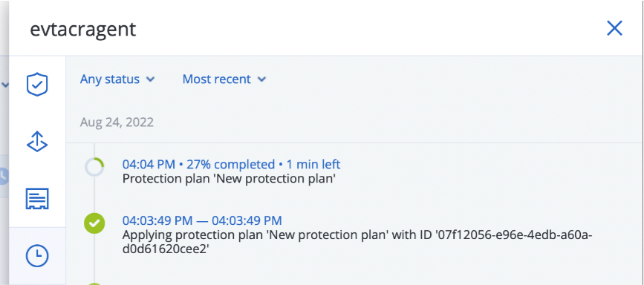Select the Protection plan 'New protection plan' text
The width and height of the screenshot is (644, 285).
point(229,179)
